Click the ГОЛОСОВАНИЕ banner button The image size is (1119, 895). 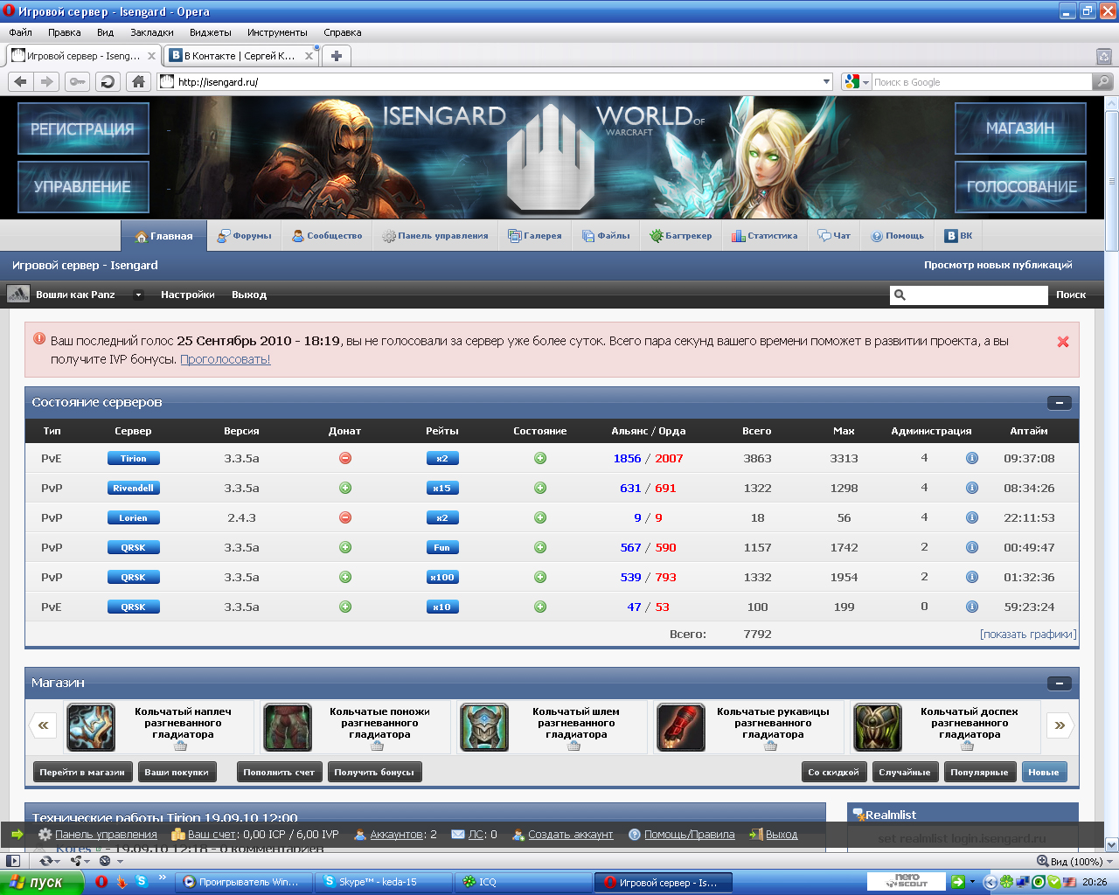pos(1020,186)
